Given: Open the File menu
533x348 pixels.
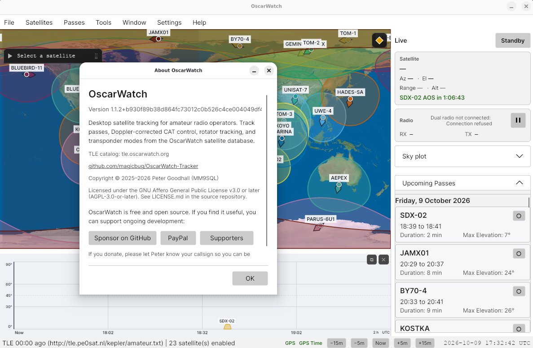Looking at the screenshot, I should pos(9,22).
